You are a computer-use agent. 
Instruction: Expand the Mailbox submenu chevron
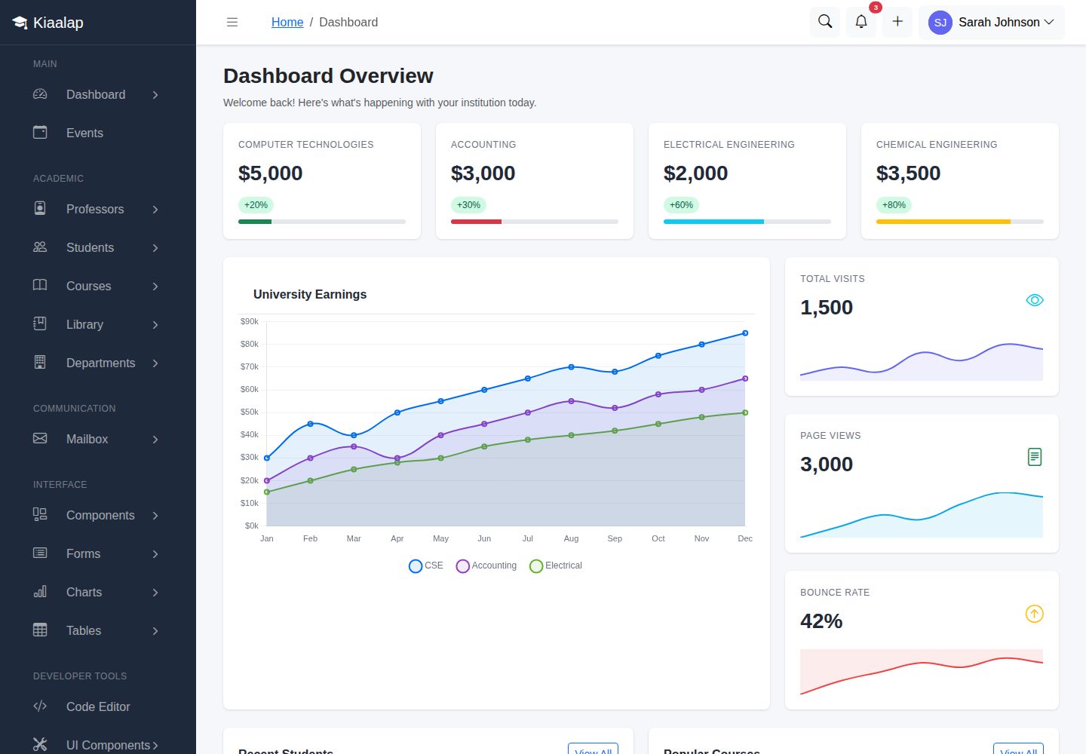(x=155, y=440)
